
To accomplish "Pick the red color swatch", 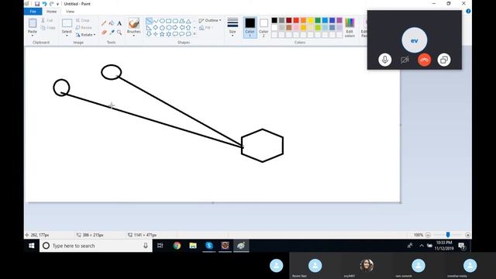I will coord(296,21).
